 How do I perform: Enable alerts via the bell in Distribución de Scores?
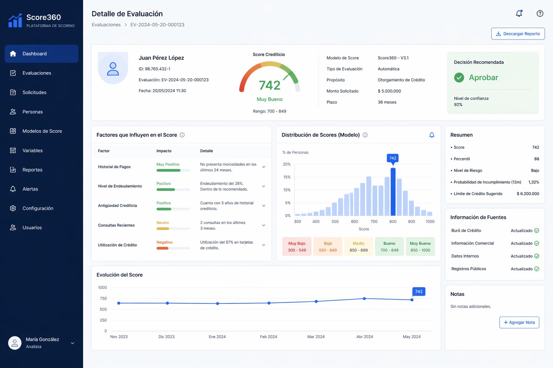coord(432,135)
